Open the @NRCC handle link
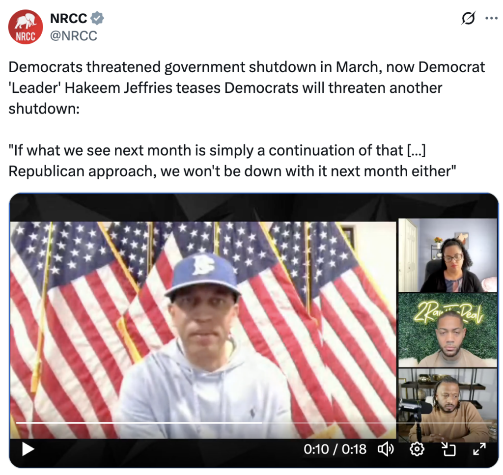Image resolution: width=503 pixels, height=475 pixels. pyautogui.click(x=74, y=35)
